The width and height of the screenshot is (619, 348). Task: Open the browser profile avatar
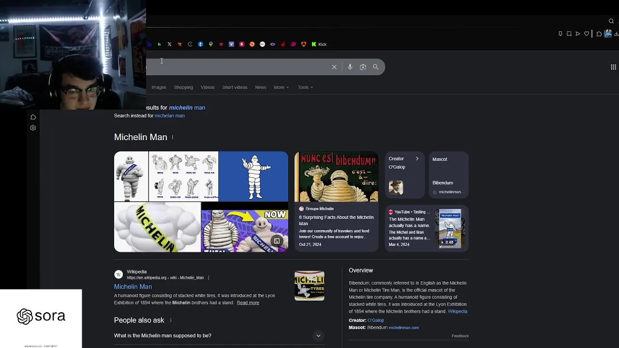(608, 34)
